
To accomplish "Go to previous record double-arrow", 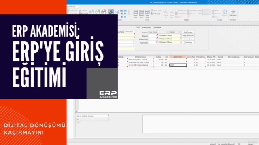I will pyautogui.click(x=121, y=14).
